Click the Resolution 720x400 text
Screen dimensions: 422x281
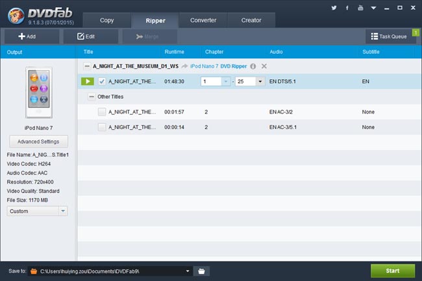(x=30, y=182)
